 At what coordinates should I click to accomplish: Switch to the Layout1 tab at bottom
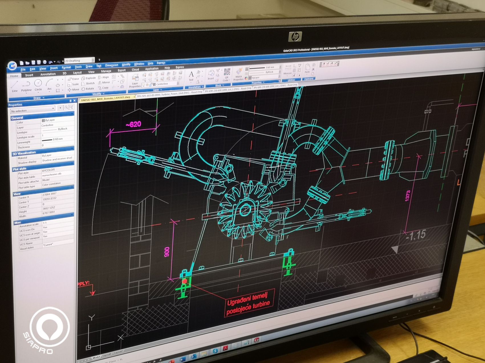(107, 355)
